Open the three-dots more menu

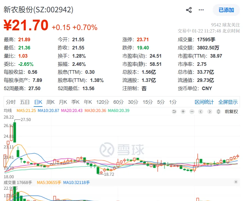pyautogui.click(x=201, y=10)
